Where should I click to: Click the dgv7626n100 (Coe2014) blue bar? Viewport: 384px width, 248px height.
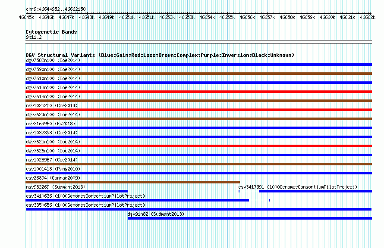tap(198, 155)
